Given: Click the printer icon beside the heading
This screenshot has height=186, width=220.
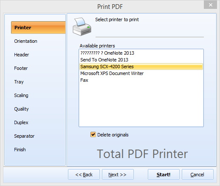Looking at the screenshot, I should coord(82,27).
